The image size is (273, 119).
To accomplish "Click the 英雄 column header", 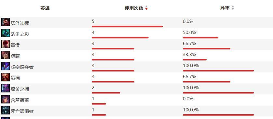I will coord(45,8).
